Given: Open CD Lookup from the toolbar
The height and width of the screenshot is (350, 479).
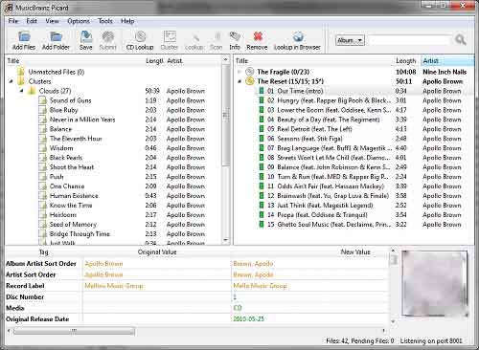Looking at the screenshot, I should (140, 36).
